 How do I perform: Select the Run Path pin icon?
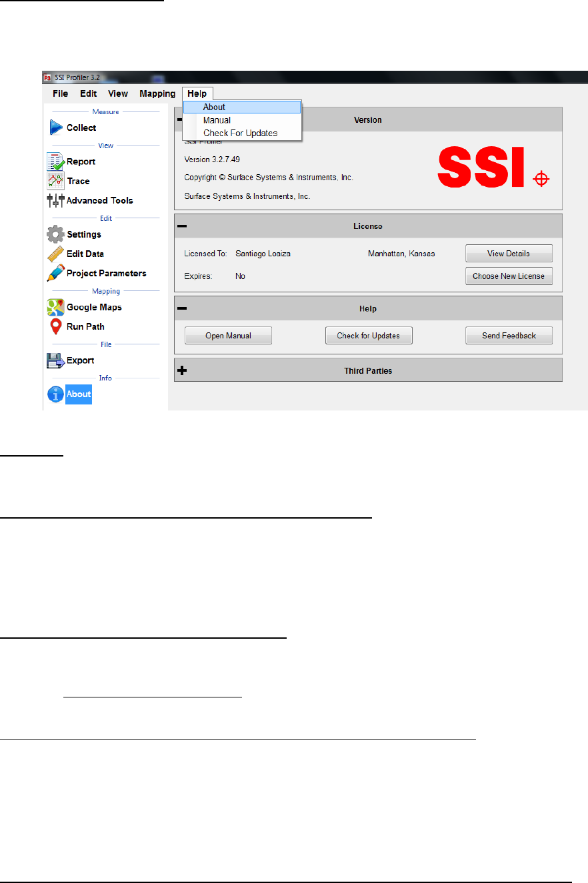tap(55, 326)
